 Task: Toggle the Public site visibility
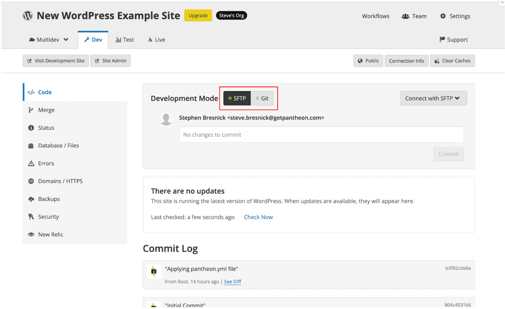tap(368, 61)
